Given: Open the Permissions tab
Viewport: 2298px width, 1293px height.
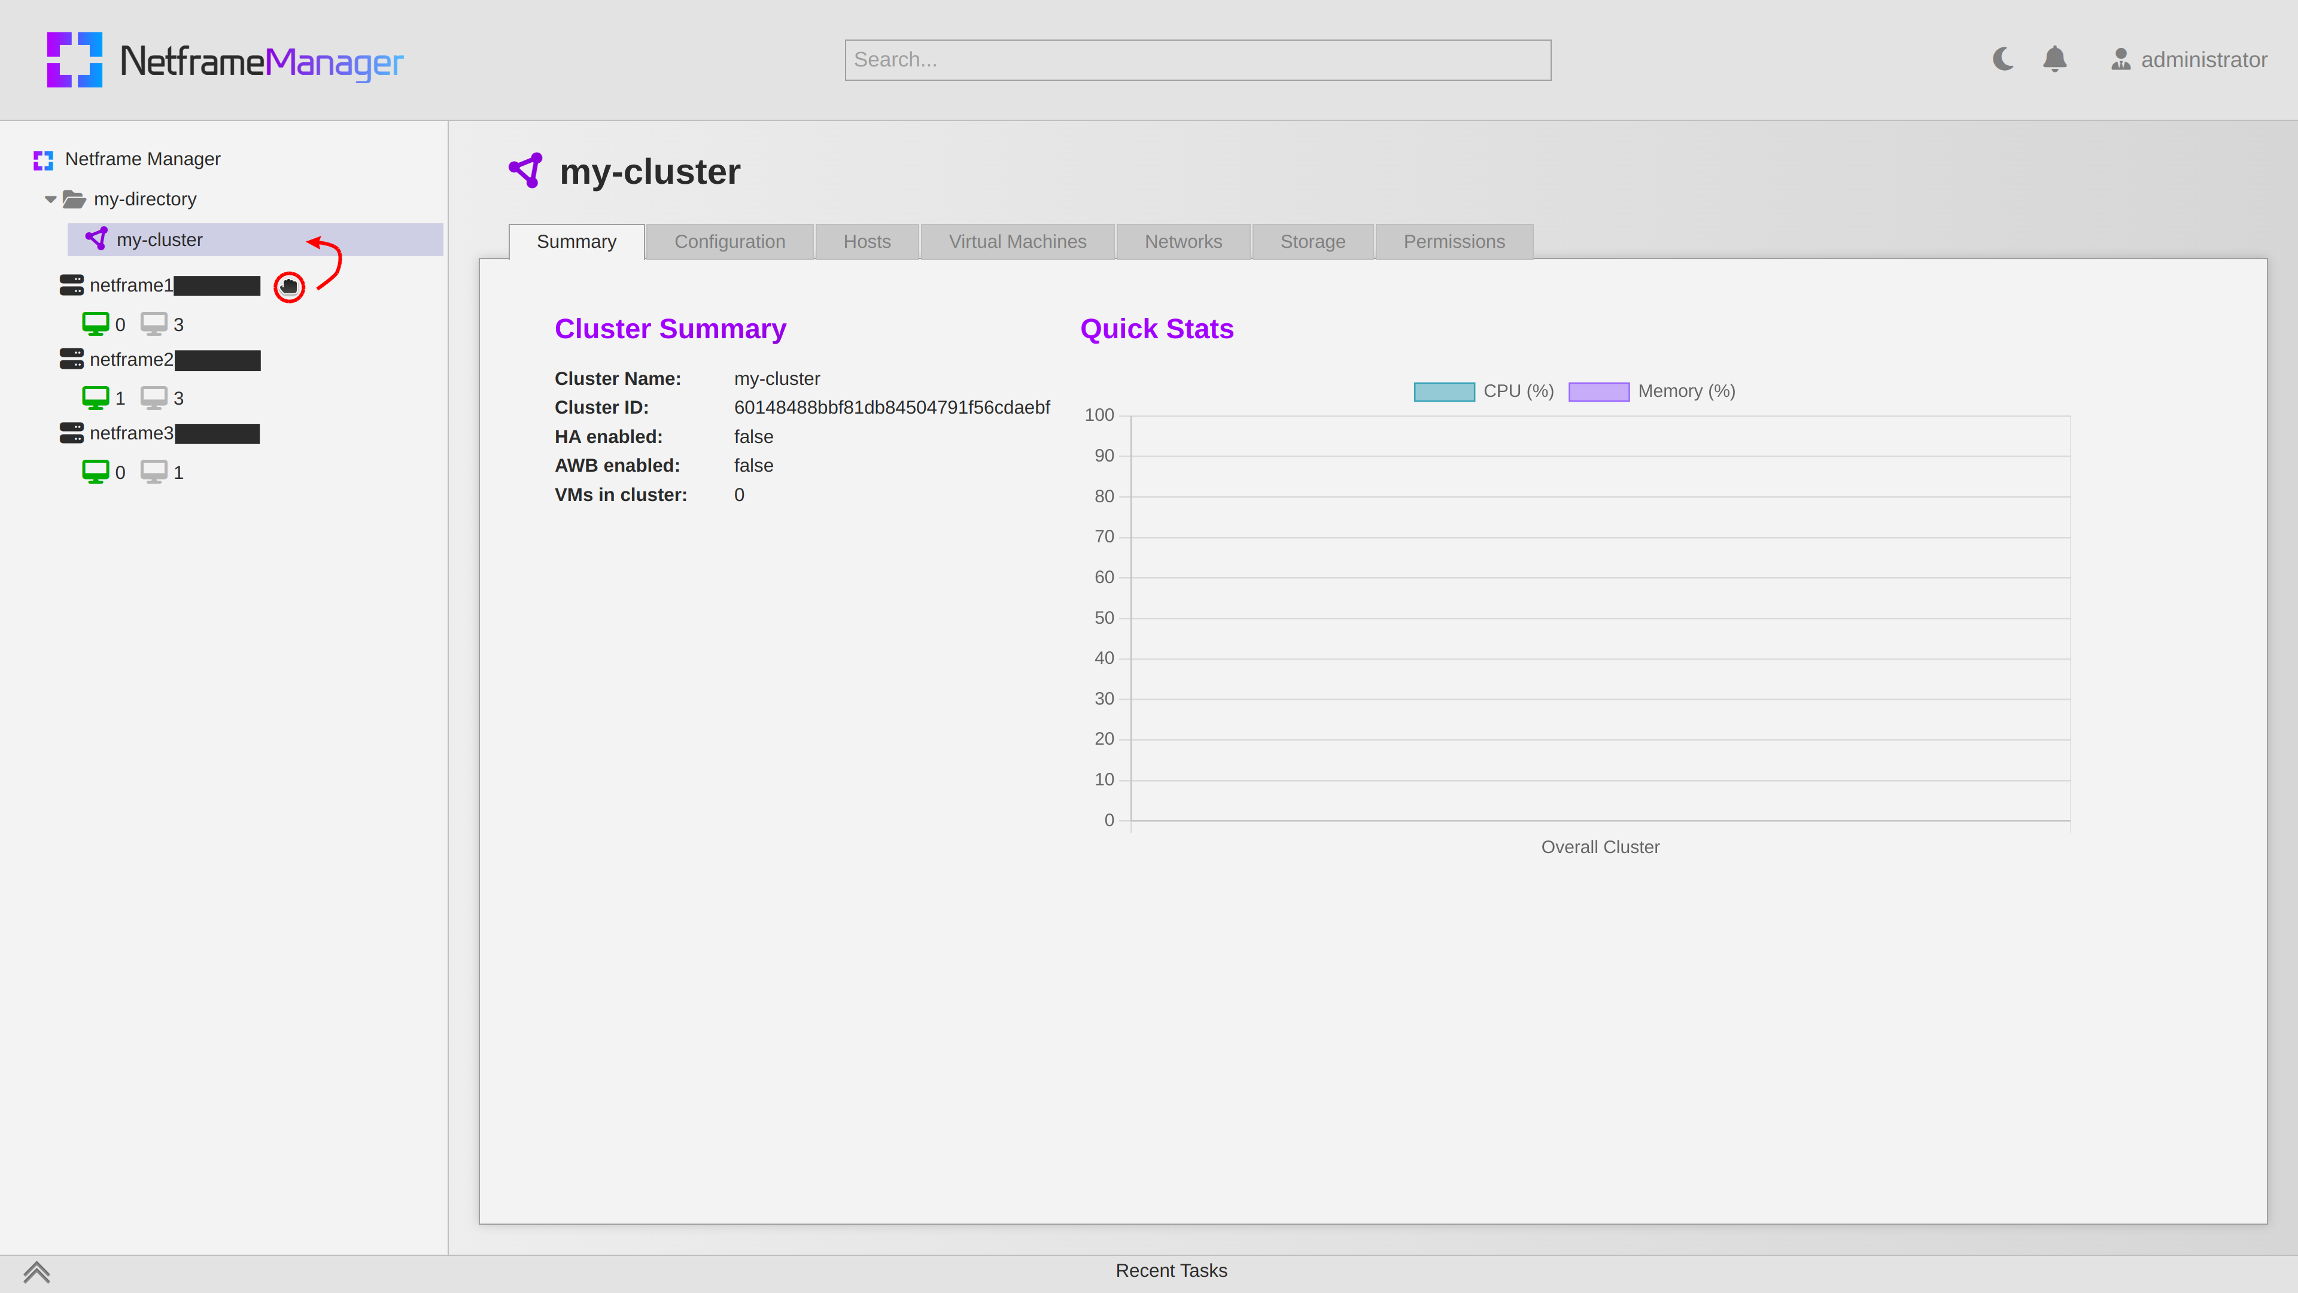Looking at the screenshot, I should pos(1454,242).
